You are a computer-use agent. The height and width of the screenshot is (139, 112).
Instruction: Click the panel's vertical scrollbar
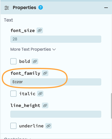[x=111, y=106]
